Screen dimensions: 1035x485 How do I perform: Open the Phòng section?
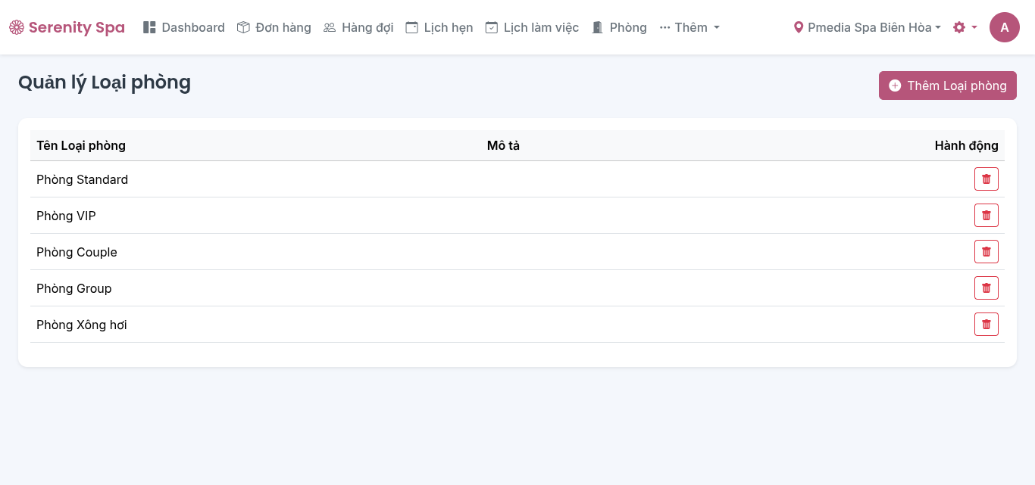pyautogui.click(x=619, y=27)
